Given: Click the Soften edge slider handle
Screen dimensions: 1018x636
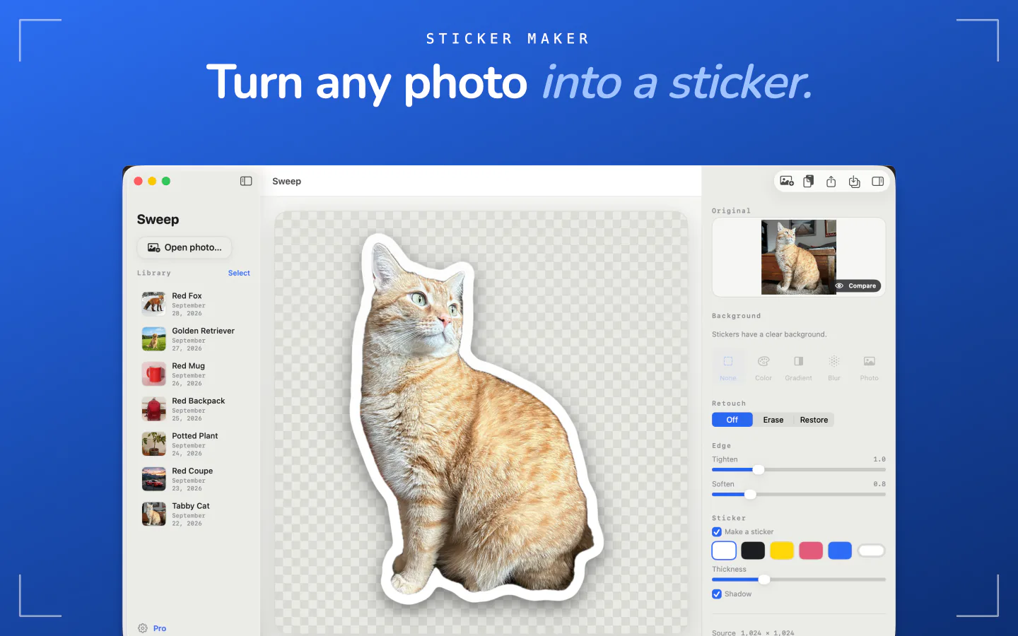Looking at the screenshot, I should (x=751, y=495).
